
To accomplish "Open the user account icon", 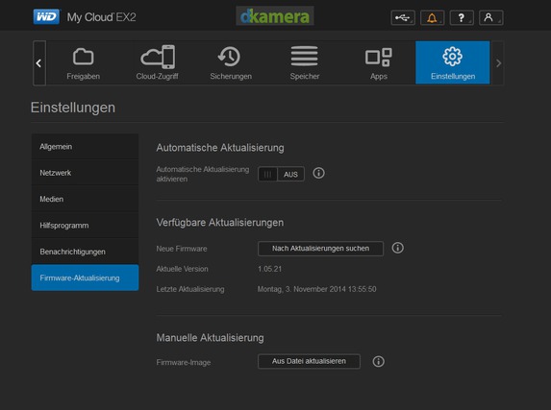I will pyautogui.click(x=491, y=17).
